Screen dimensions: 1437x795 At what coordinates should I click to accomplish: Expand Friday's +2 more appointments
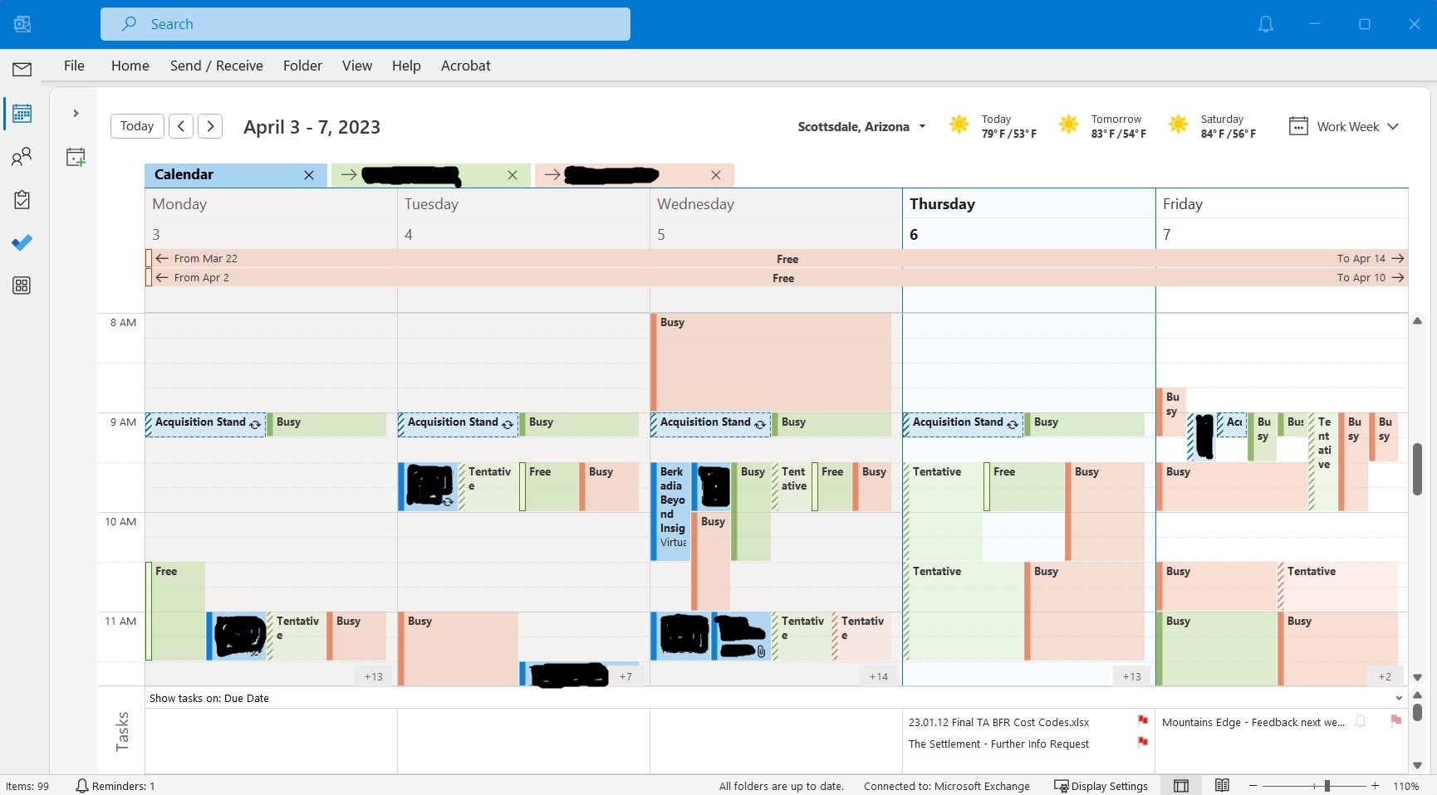click(x=1385, y=676)
